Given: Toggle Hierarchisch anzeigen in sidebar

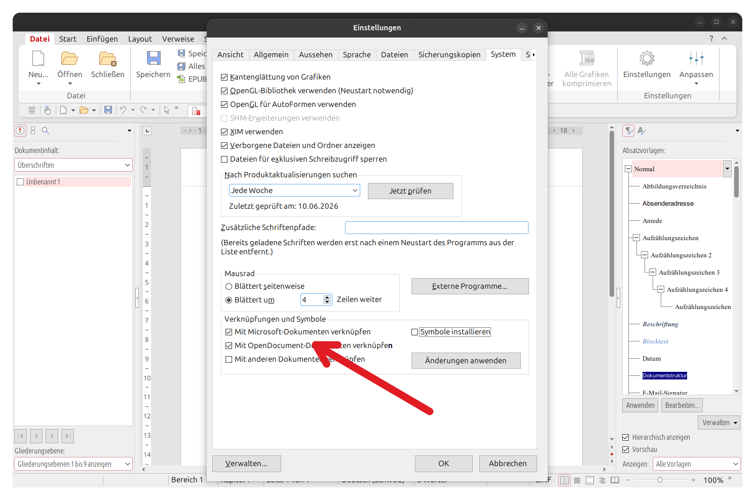Looking at the screenshot, I should pyautogui.click(x=626, y=437).
